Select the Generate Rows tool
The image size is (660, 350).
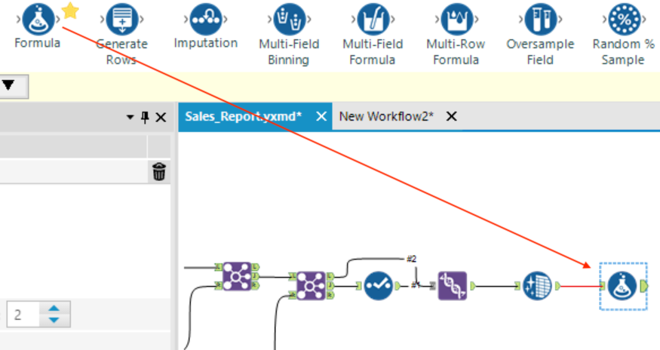(122, 20)
